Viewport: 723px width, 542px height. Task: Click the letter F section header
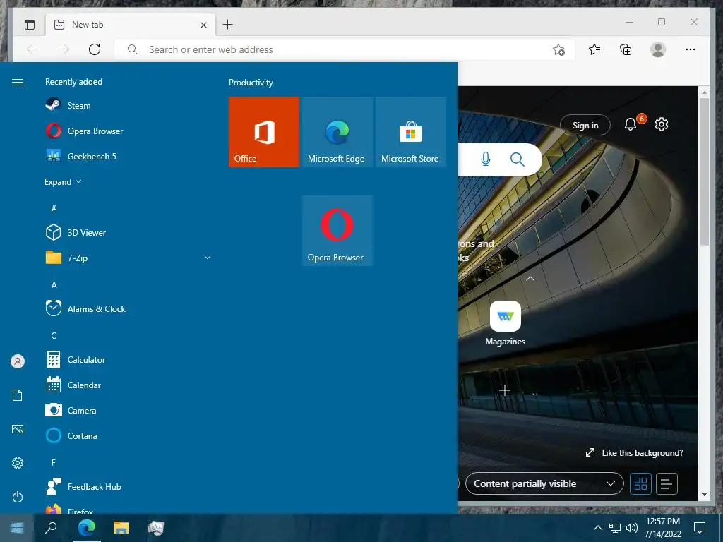click(54, 462)
